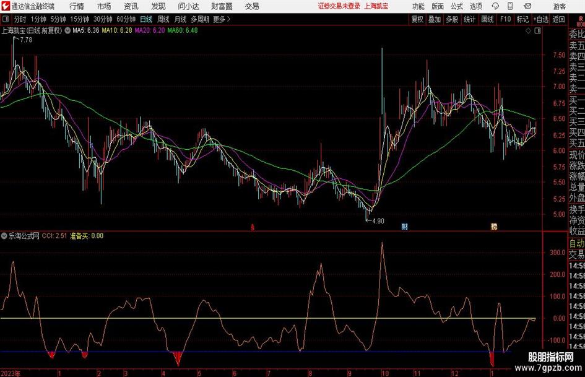Switch to the 15分钟 period tab

click(80, 19)
